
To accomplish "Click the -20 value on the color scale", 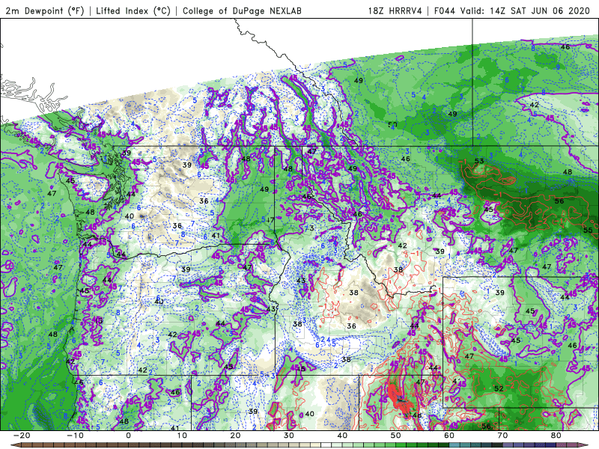I will [x=22, y=436].
